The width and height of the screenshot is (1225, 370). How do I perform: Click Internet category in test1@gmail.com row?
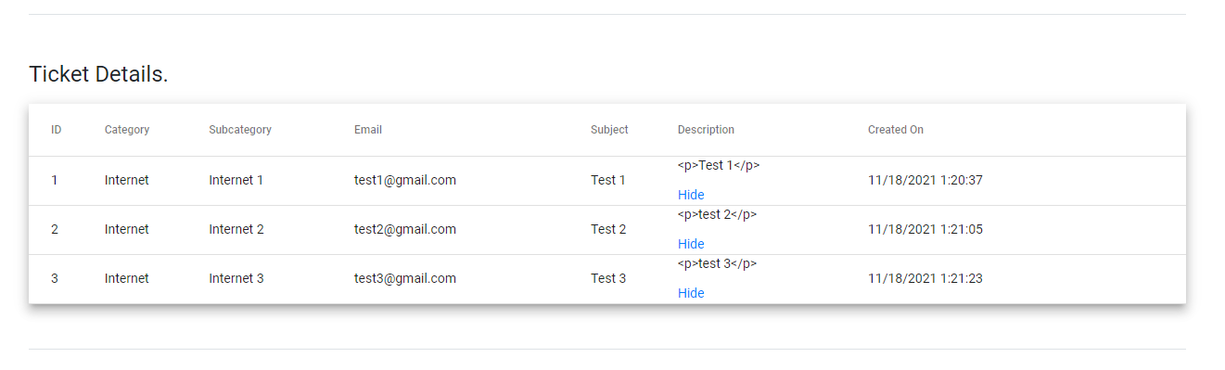(127, 180)
